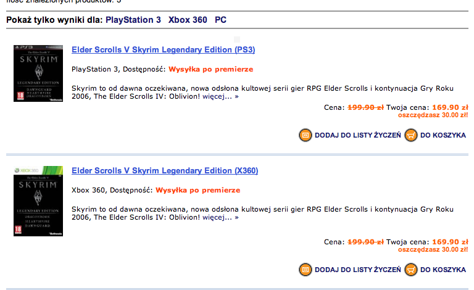Filter results by Xbox 360

pos(188,20)
